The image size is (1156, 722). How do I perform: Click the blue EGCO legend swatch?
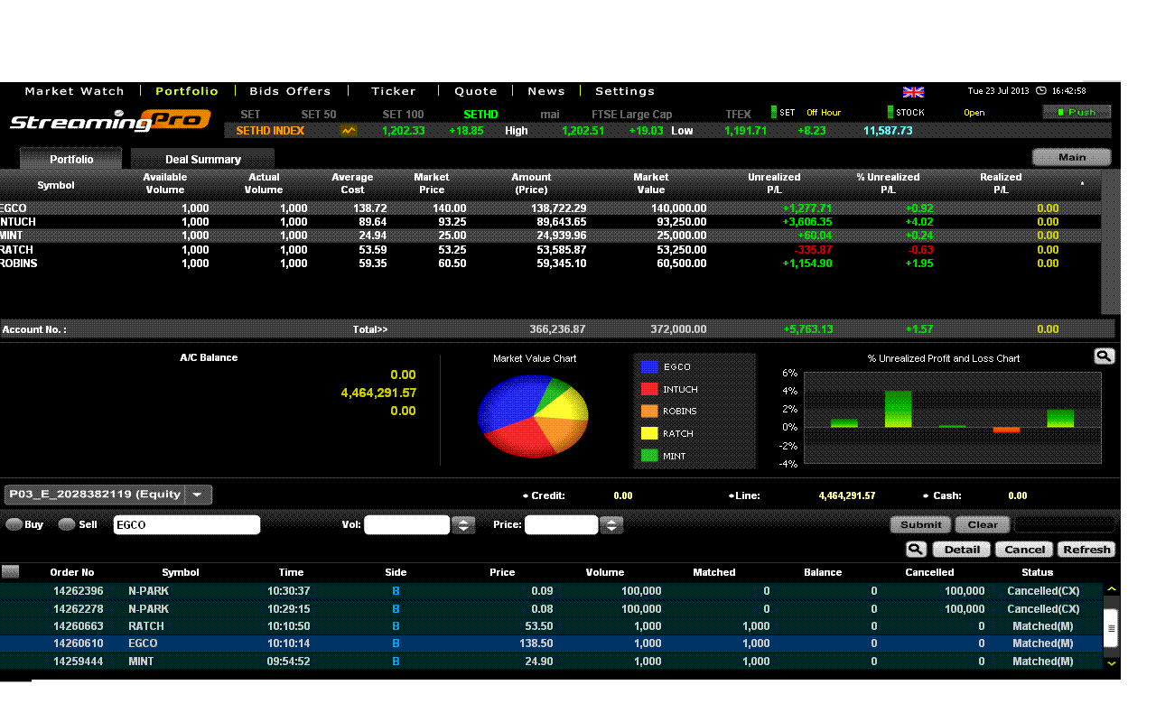tap(649, 366)
